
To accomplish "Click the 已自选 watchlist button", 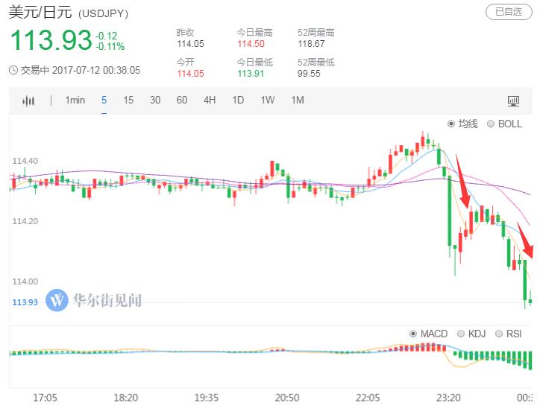I will 509,12.
